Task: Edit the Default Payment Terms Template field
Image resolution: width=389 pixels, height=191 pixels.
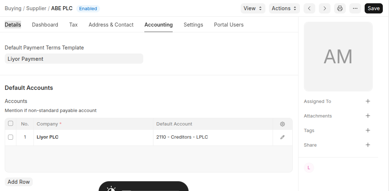Action: [x=74, y=59]
